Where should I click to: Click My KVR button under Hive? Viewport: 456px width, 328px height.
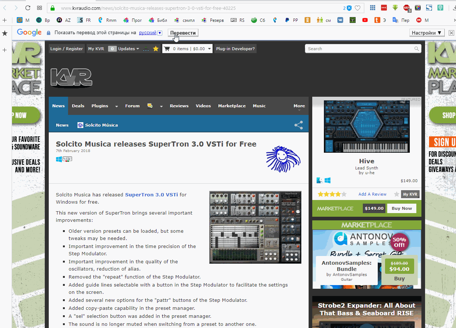[x=410, y=194]
